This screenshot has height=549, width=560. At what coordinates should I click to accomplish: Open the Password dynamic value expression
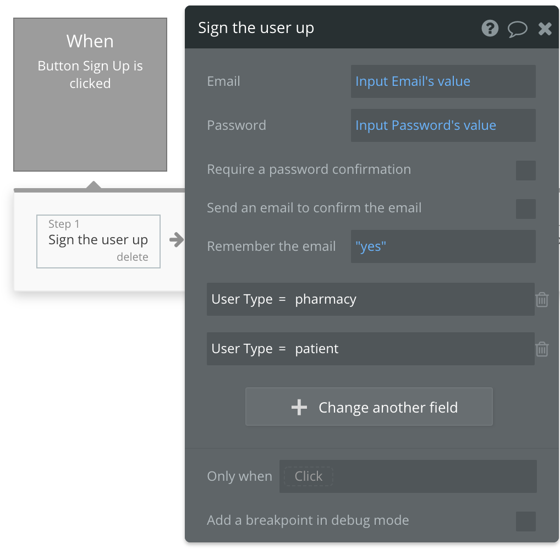click(425, 125)
